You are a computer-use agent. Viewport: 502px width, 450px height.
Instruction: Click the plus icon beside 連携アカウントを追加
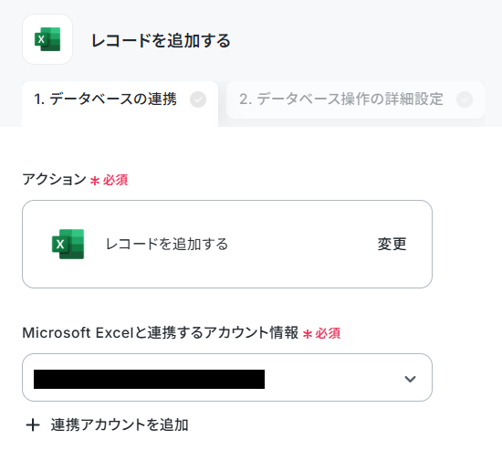[33, 425]
